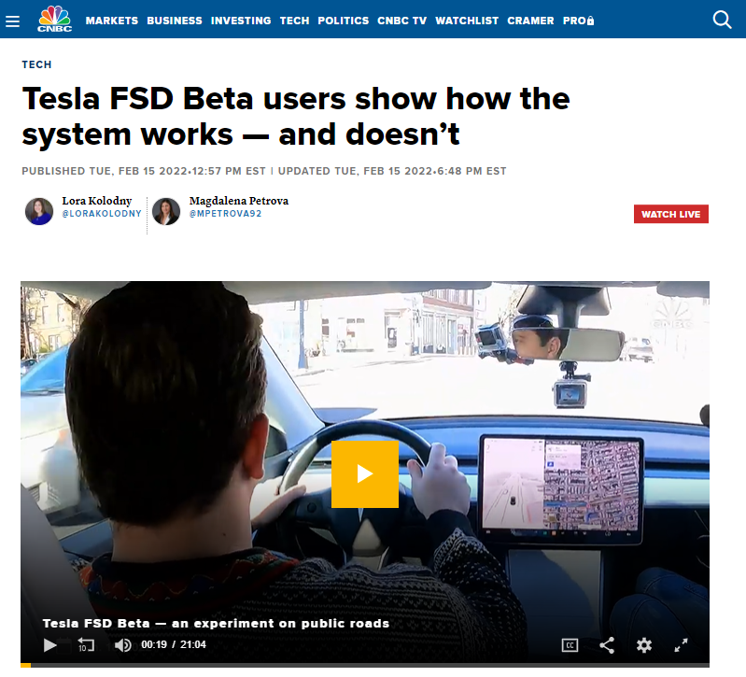The height and width of the screenshot is (677, 746).
Task: Click the small play control in the player bar
Action: coord(50,645)
